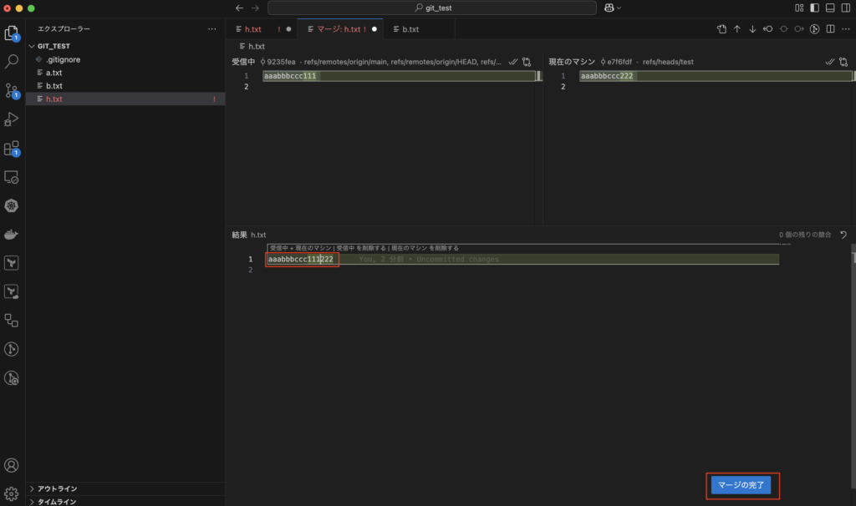Open the Terraform Cloud view
Screen dimensions: 856x506
tap(12, 291)
